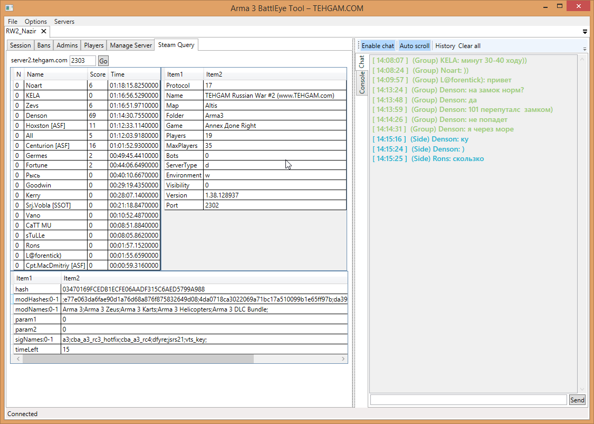The width and height of the screenshot is (594, 424).
Task: Sort players by Score column header
Action: (x=98, y=74)
